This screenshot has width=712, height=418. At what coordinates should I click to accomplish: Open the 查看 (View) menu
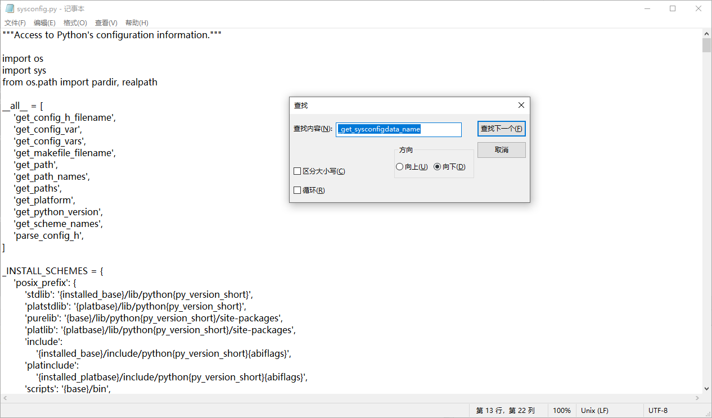click(106, 22)
